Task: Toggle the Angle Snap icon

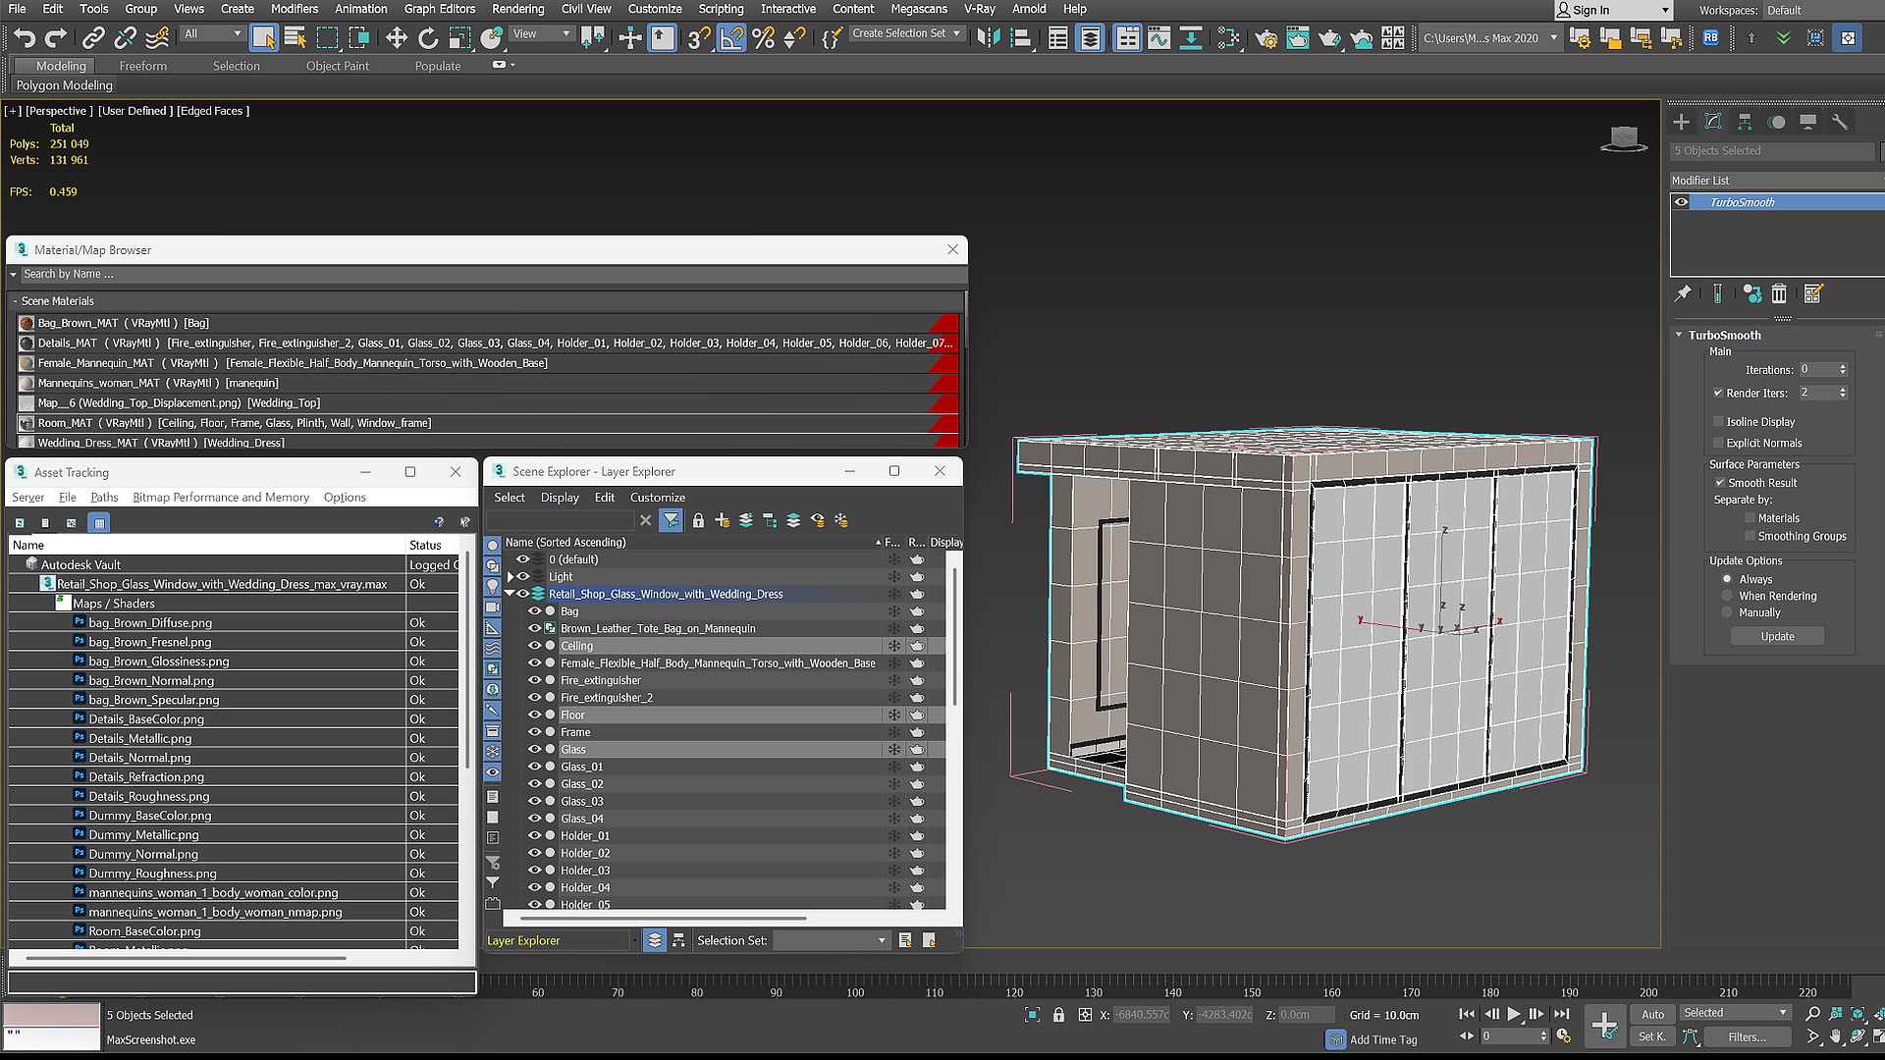Action: click(x=731, y=38)
